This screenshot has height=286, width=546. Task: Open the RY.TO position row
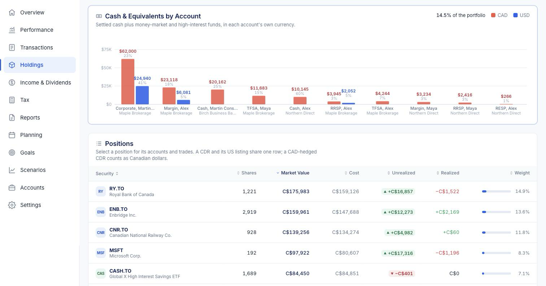(x=313, y=191)
